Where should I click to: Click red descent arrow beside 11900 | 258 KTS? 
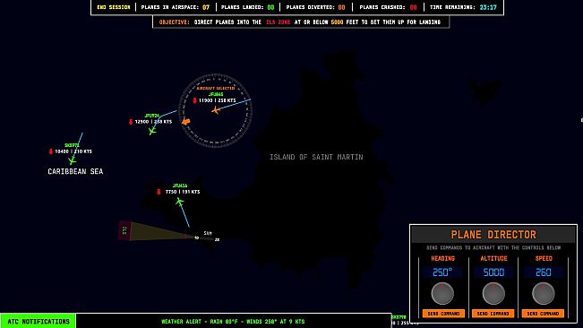(x=195, y=100)
